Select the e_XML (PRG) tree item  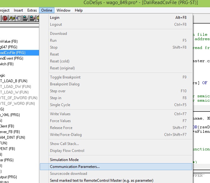10,115
